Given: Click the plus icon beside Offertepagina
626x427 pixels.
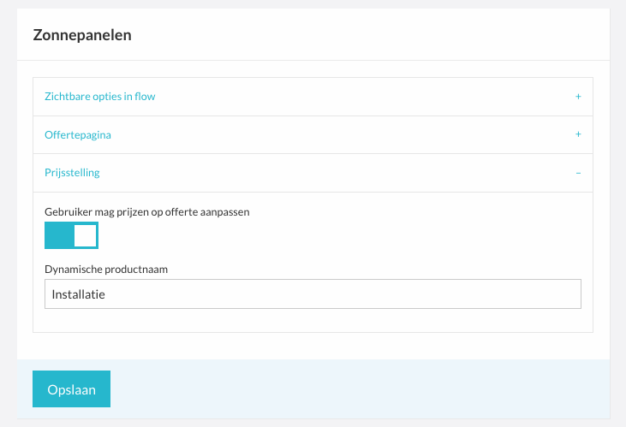Looking at the screenshot, I should [578, 134].
